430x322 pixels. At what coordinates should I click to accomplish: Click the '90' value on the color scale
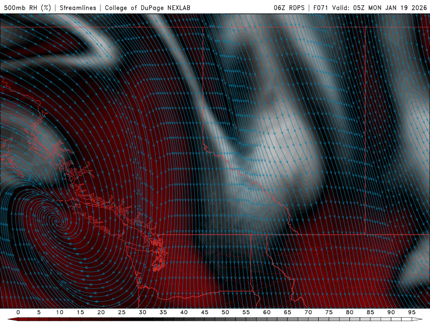click(x=391, y=312)
